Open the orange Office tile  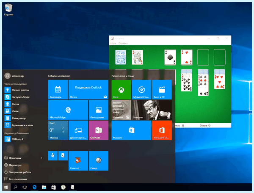pyautogui.click(x=162, y=130)
